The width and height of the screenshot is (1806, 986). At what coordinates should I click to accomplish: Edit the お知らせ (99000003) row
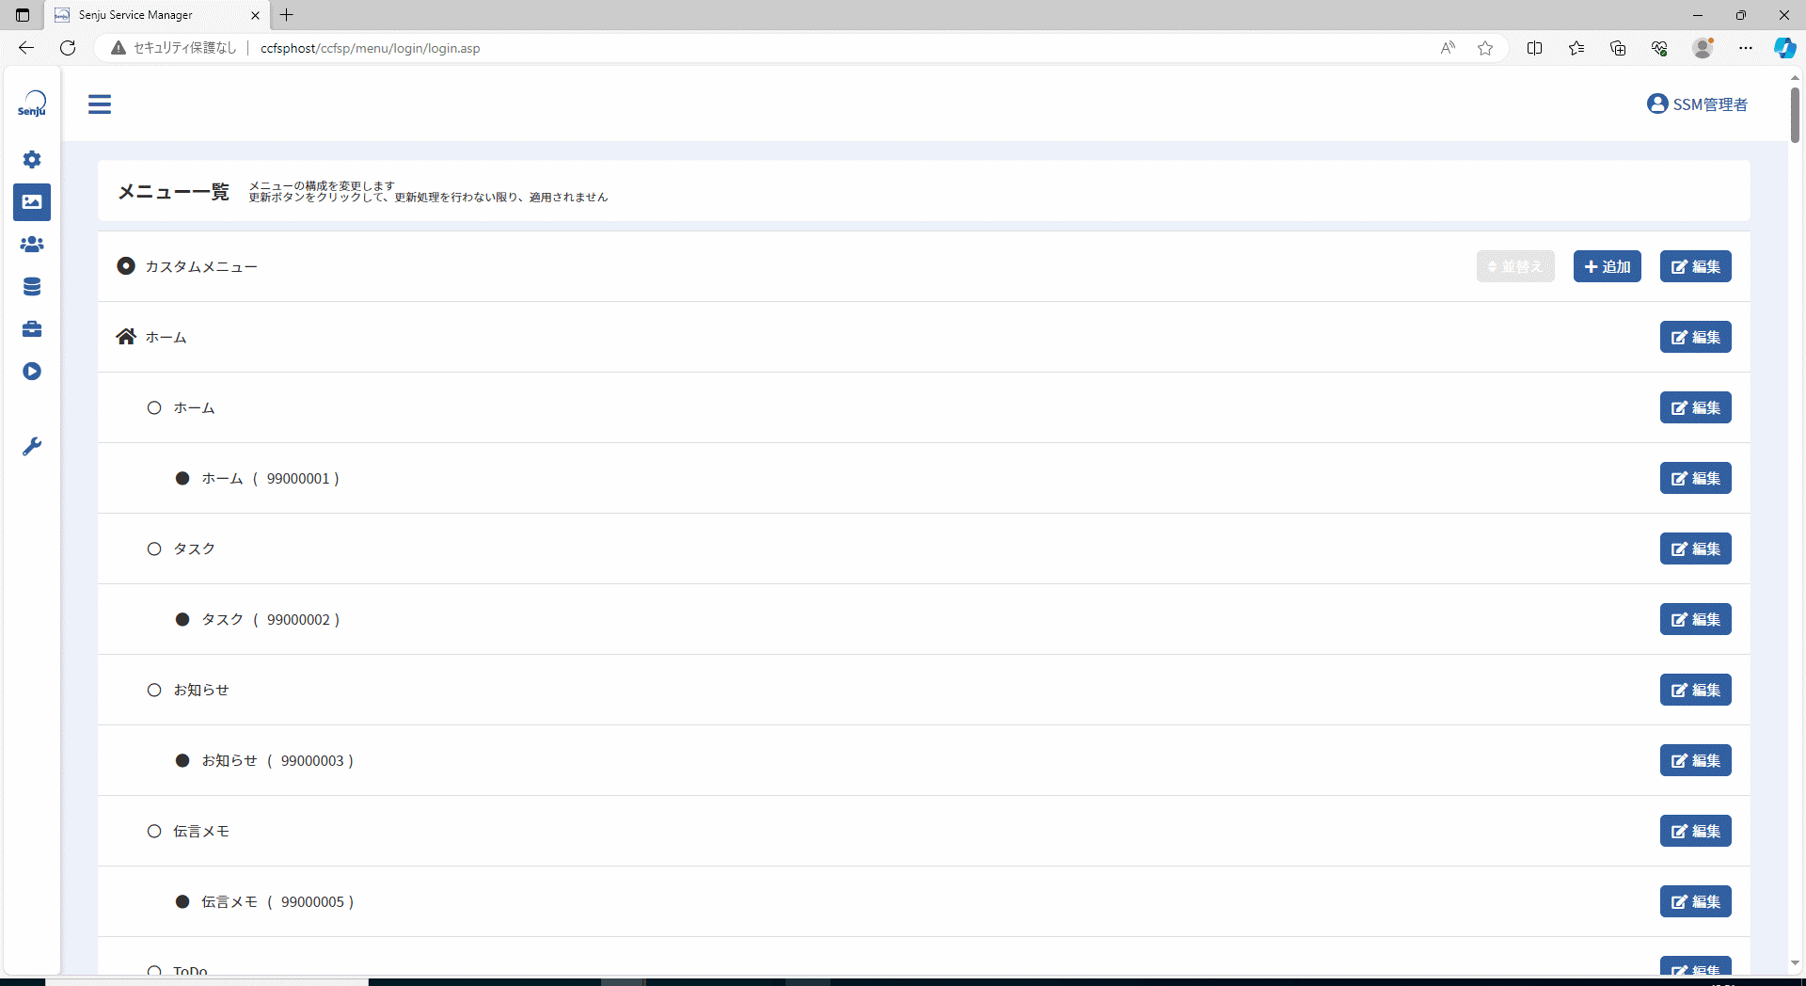coord(1696,760)
